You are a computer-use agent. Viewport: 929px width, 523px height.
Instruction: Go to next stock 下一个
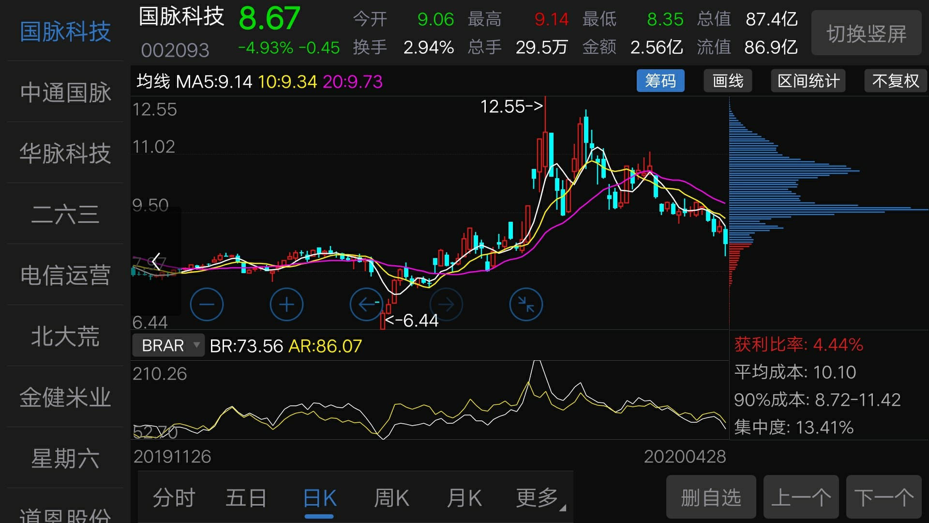(884, 497)
